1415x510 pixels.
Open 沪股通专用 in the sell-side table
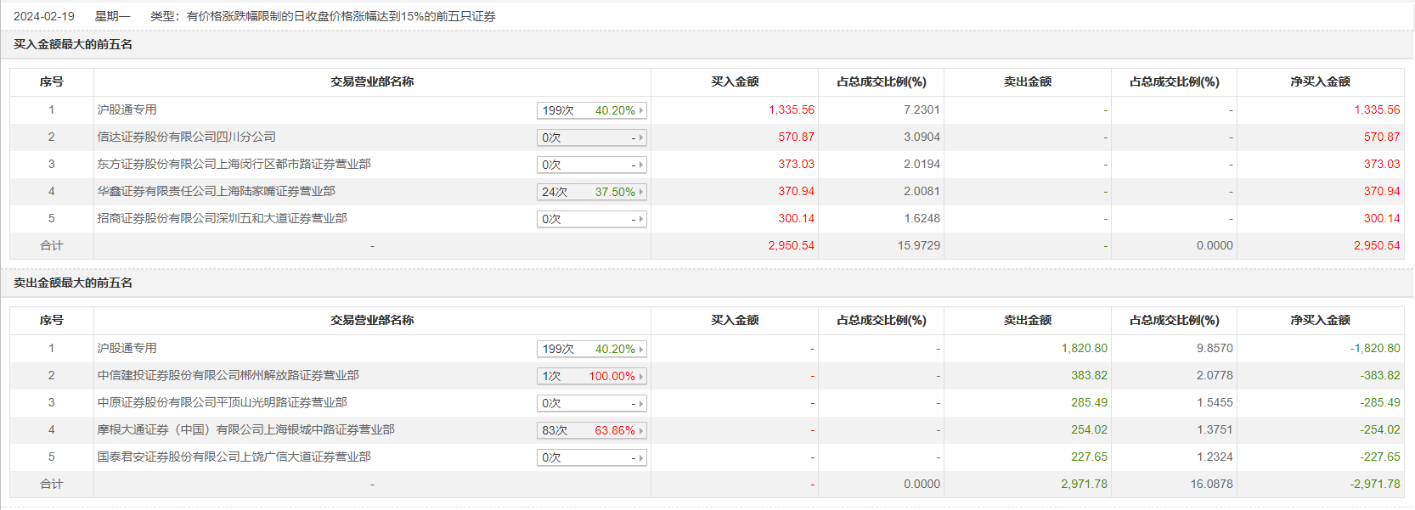coord(127,348)
